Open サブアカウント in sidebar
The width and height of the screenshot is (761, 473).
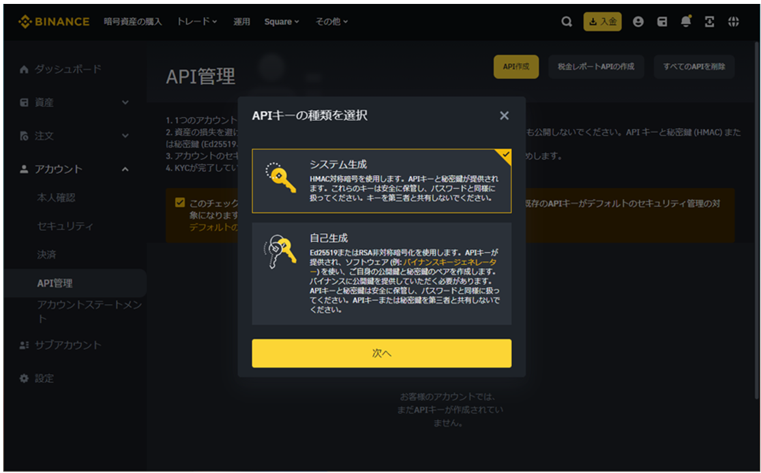coord(68,344)
